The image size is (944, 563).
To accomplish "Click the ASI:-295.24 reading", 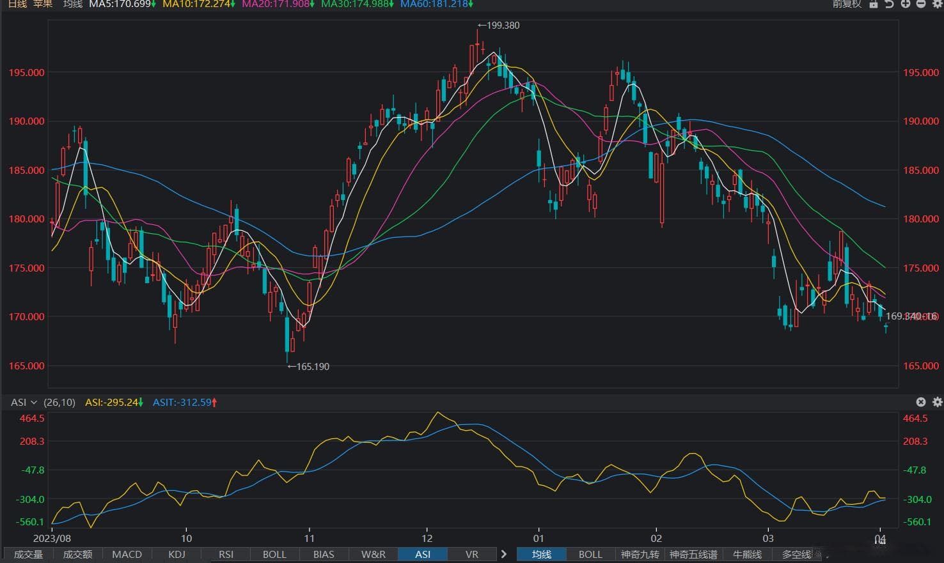I will tap(112, 402).
